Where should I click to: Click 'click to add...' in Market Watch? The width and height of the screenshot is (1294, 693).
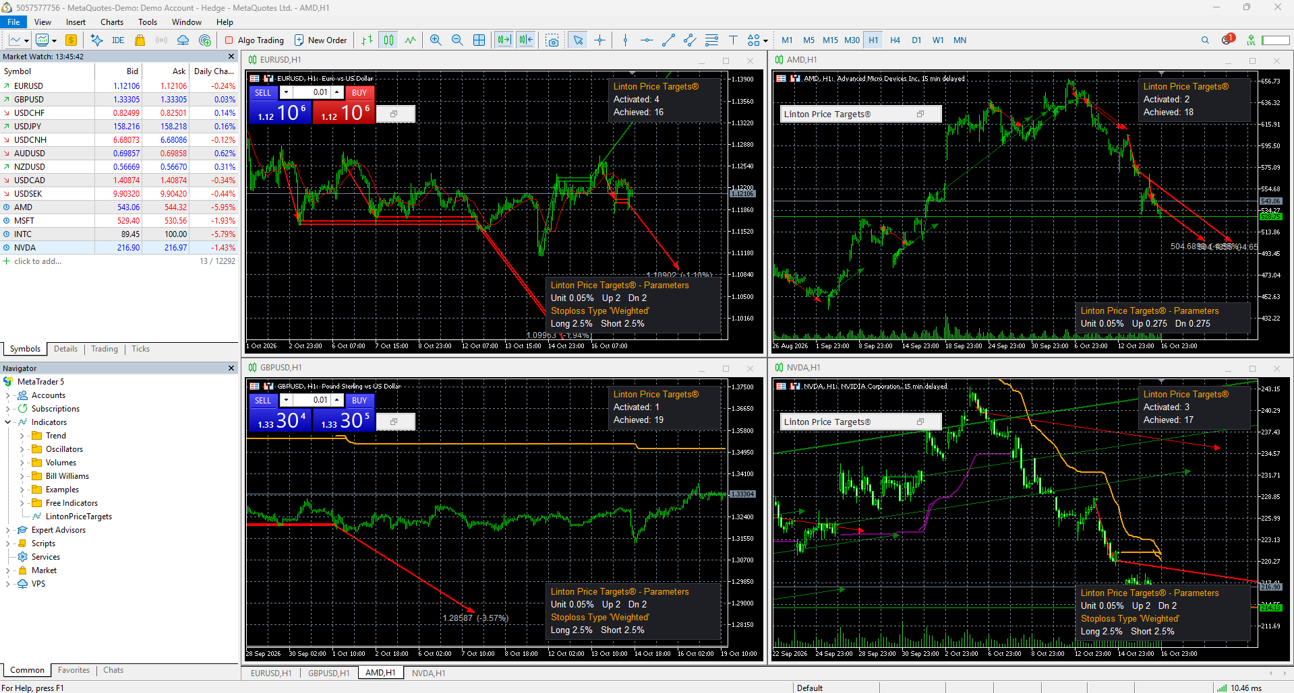(x=38, y=261)
